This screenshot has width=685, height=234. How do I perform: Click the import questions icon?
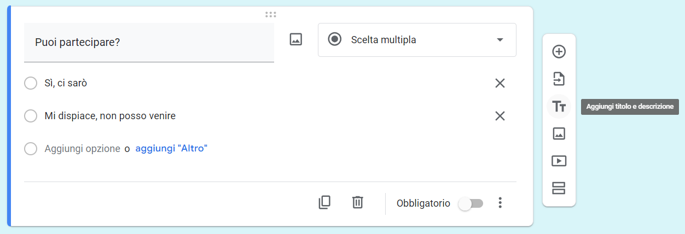559,79
